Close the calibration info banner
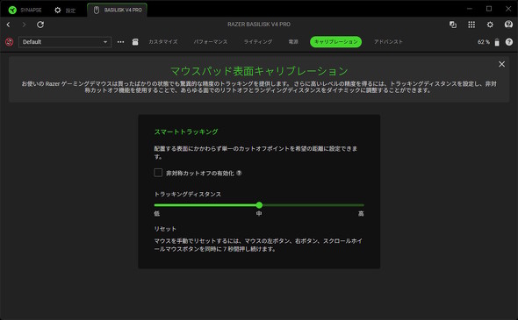The image size is (518, 320). point(501,64)
